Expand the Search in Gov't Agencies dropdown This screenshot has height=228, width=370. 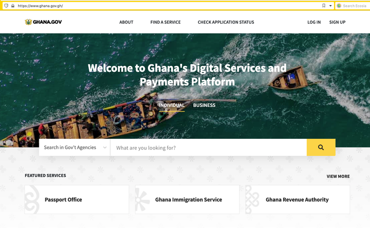[74, 147]
